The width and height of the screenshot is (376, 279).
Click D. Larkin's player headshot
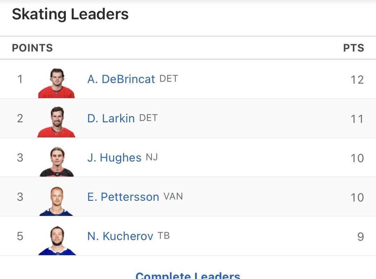[x=56, y=122]
